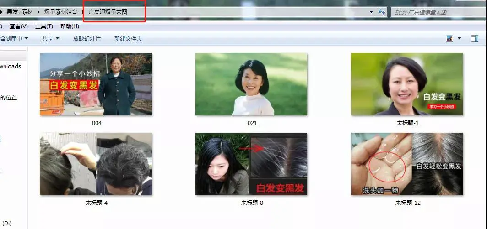Select image thumbnail 未标题-4

pyautogui.click(x=96, y=164)
